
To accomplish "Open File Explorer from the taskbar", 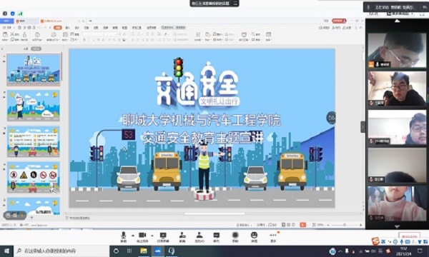I will click(x=144, y=251).
